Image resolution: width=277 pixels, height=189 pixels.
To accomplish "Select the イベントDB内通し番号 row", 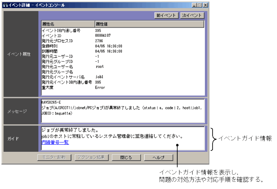I will 123,30.
